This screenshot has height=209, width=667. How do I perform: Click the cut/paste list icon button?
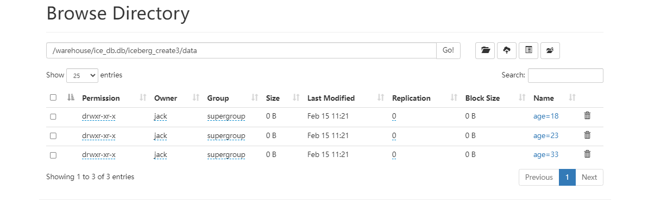[528, 50]
